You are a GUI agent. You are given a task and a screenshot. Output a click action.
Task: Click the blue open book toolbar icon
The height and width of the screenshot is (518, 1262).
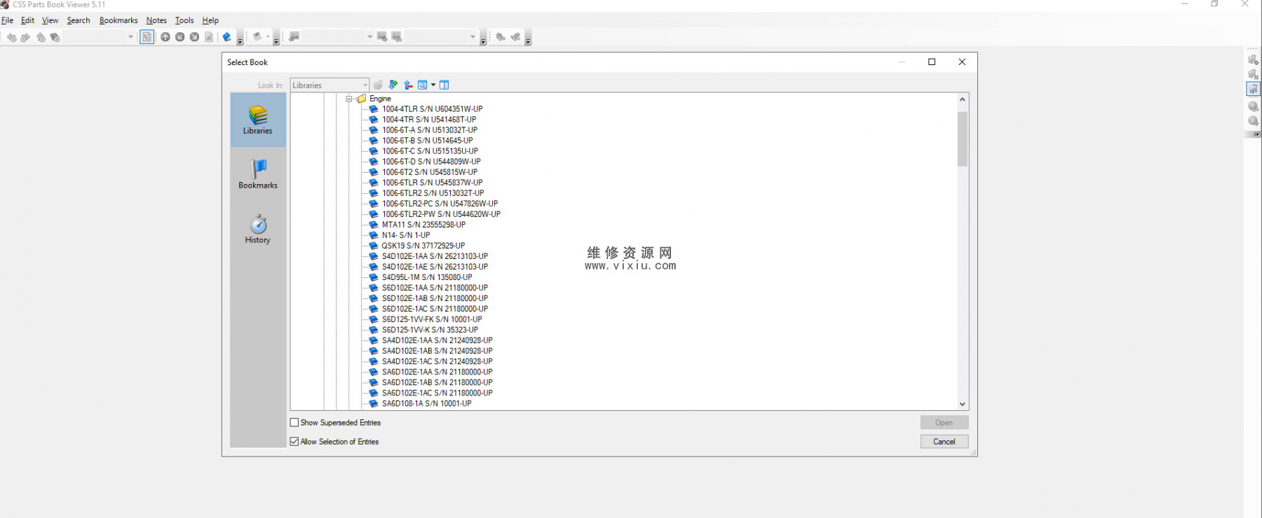coord(226,36)
